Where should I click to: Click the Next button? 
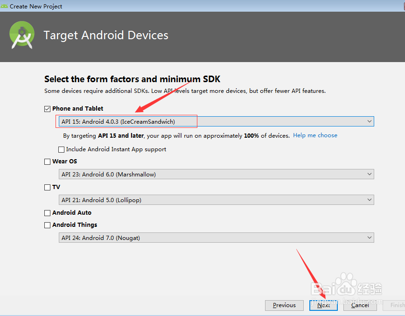[323, 305]
